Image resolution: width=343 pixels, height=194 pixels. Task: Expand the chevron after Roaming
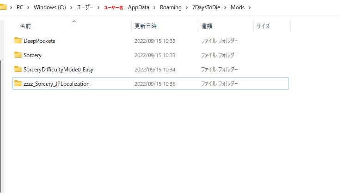pos(187,8)
